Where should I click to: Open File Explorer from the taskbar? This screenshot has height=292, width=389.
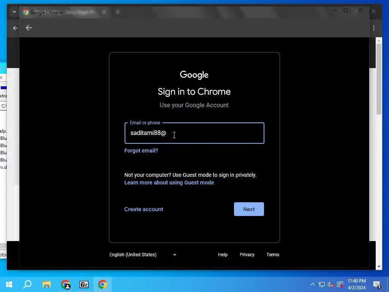(x=46, y=284)
